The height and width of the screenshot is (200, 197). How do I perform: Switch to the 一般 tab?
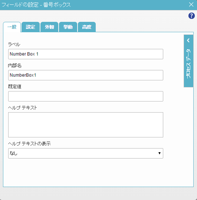pyautogui.click(x=12, y=27)
